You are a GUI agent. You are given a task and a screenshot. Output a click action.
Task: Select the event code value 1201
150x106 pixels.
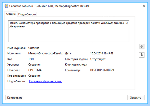pos(31,59)
